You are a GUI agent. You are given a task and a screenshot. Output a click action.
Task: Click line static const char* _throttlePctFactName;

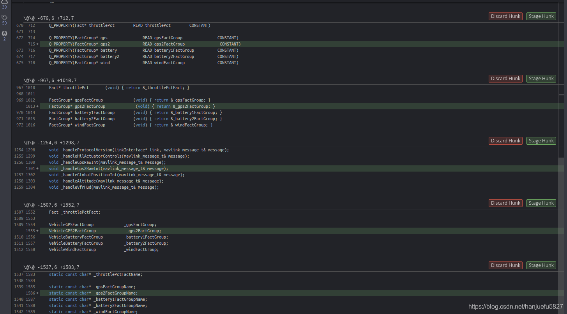point(96,274)
